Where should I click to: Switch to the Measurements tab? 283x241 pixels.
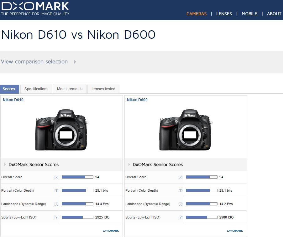[x=70, y=89]
